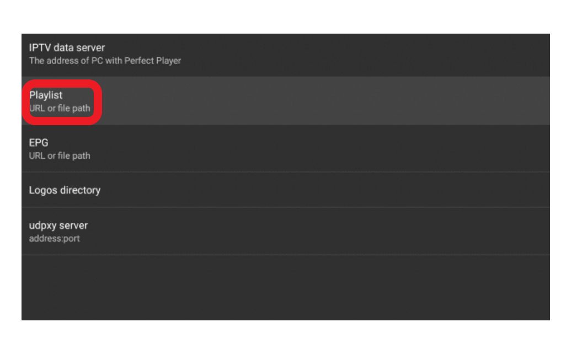Click the red-outlined Playlist box
The height and width of the screenshot is (354, 571).
point(62,101)
